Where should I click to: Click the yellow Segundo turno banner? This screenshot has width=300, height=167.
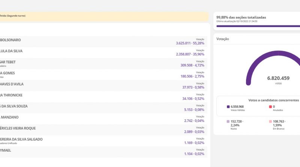click(x=104, y=16)
